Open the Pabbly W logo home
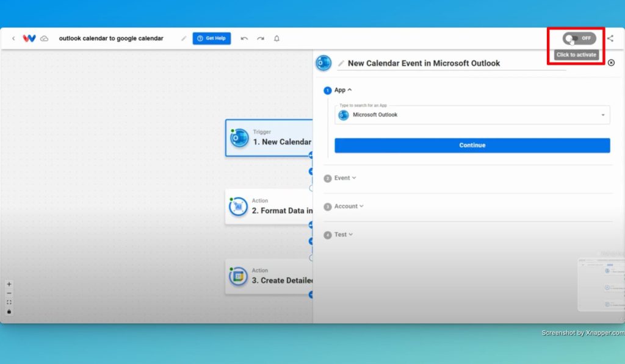This screenshot has height=364, width=625. pyautogui.click(x=29, y=38)
